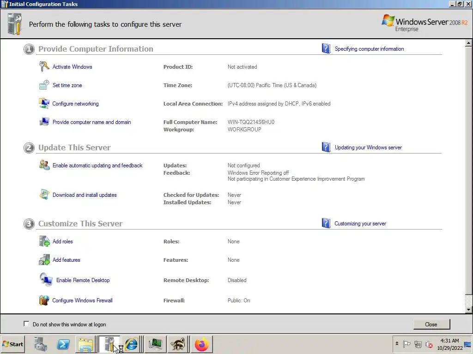This screenshot has width=473, height=354.
Task: Click the Download and install updates icon
Action: (x=44, y=195)
